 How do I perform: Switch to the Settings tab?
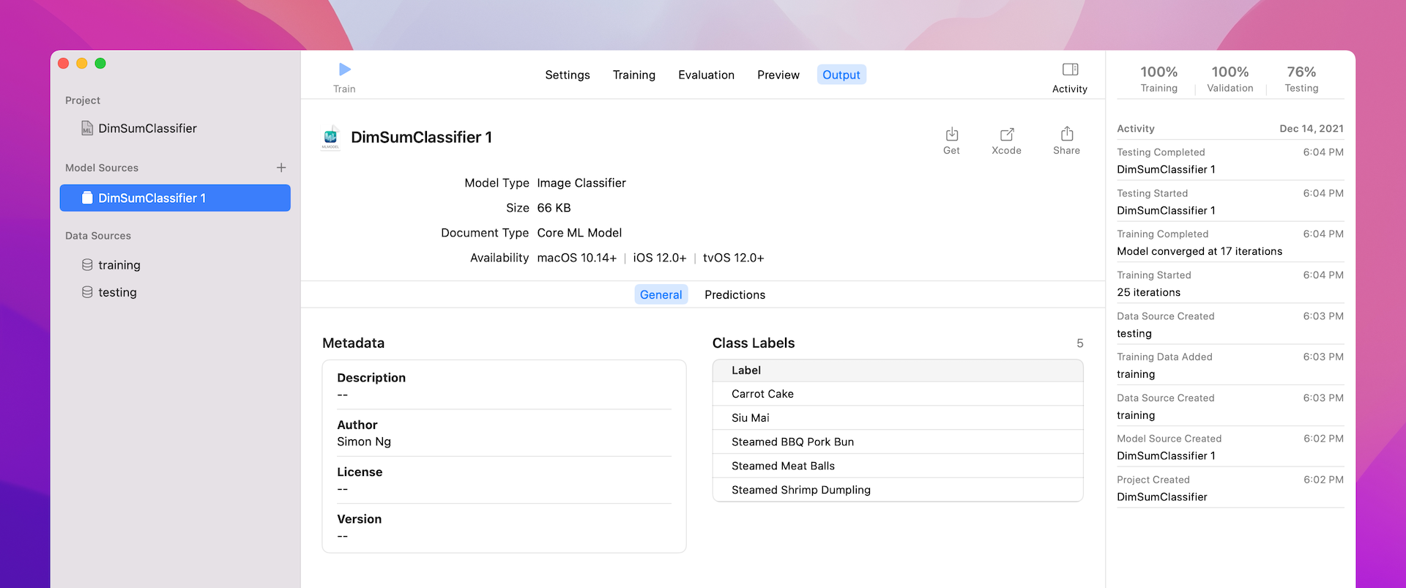click(x=567, y=75)
